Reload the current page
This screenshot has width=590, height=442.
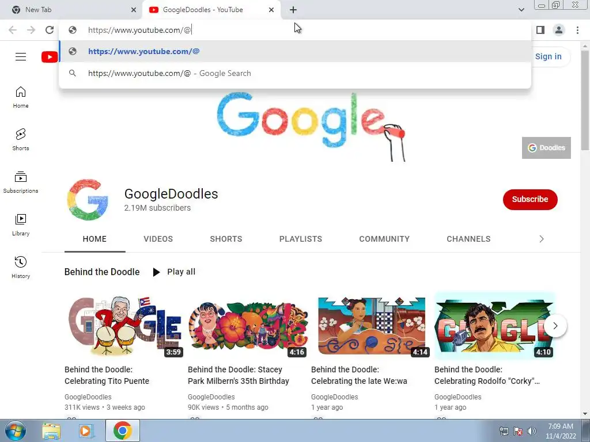(x=50, y=30)
